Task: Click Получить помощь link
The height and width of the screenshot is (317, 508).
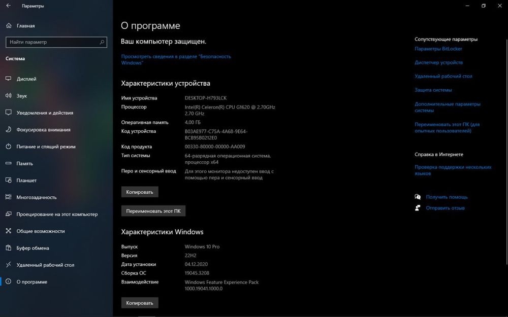Action: click(447, 197)
